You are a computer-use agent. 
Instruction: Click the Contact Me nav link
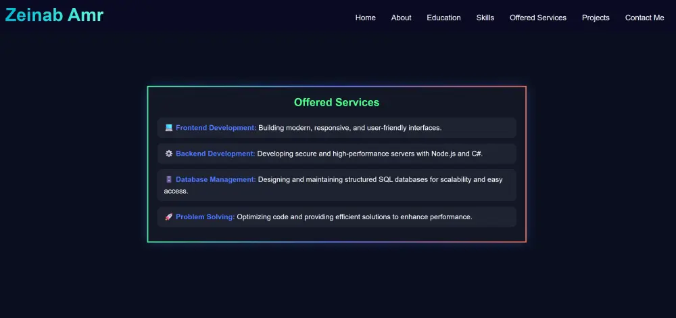pyautogui.click(x=644, y=18)
